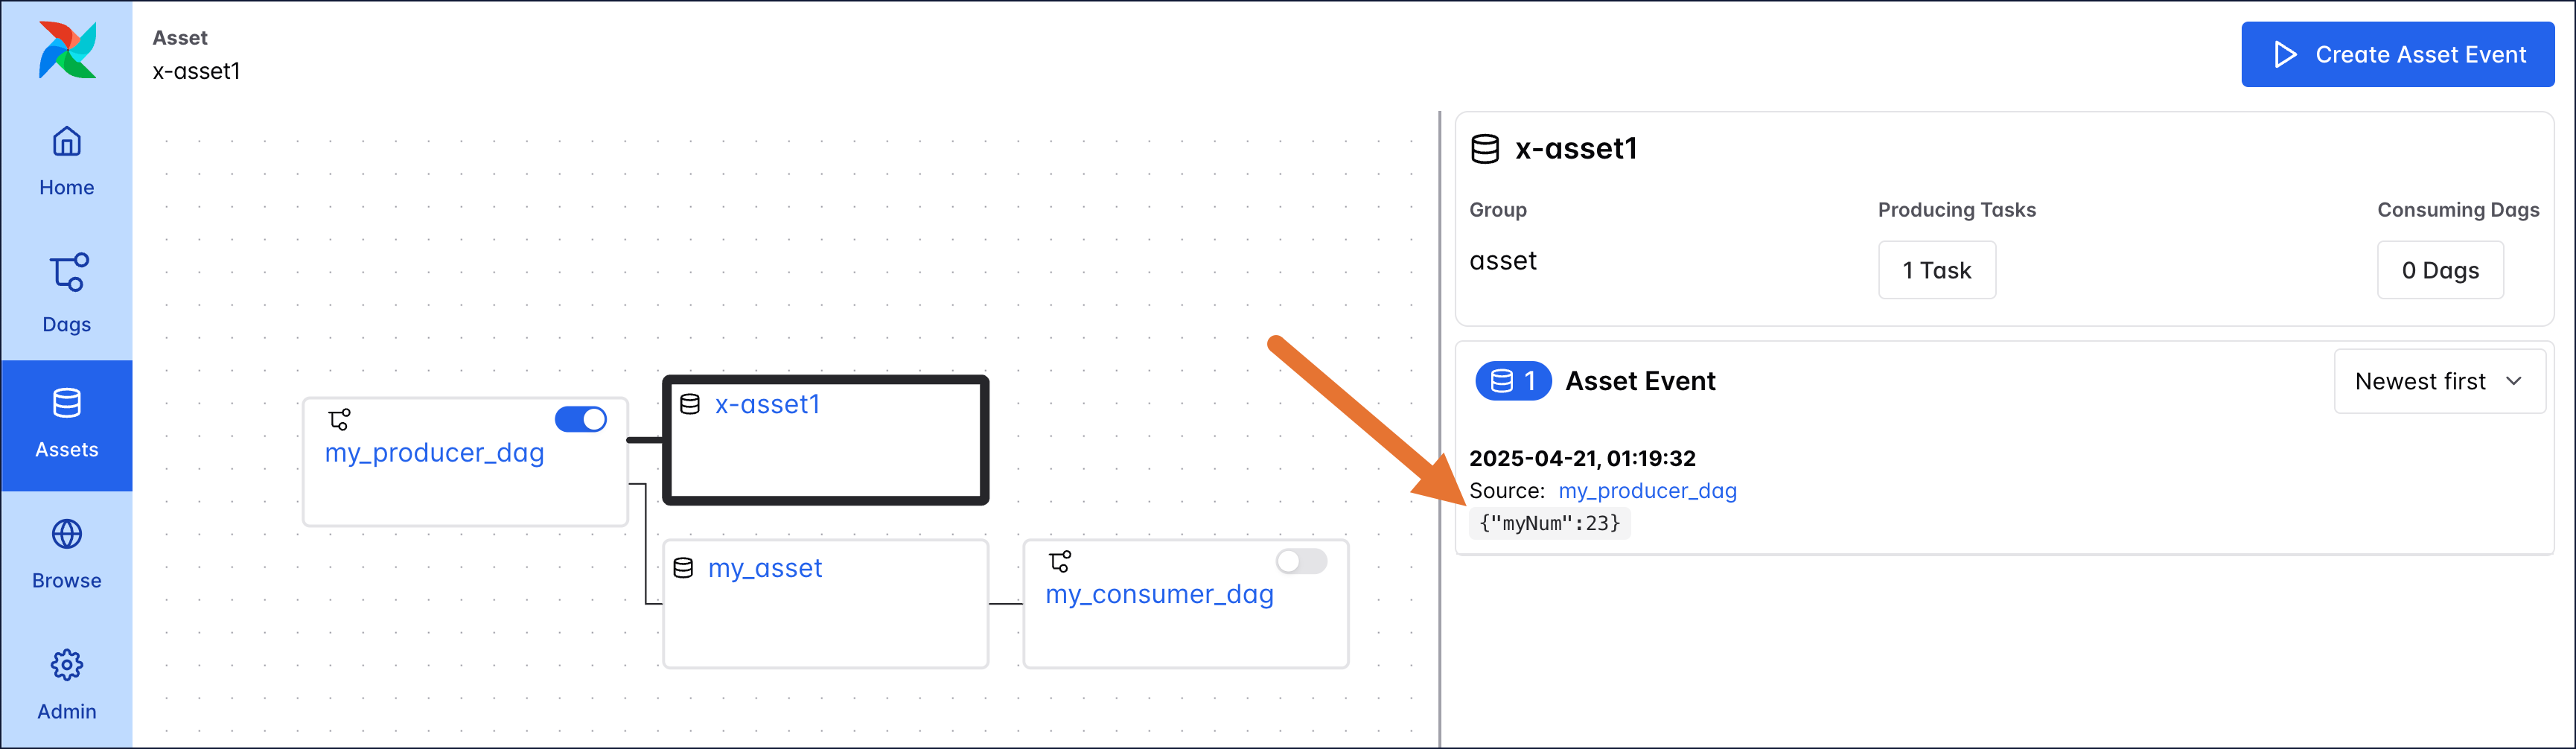Expand the 0 Dags consuming dags list
2576x749 pixels.
[x=2441, y=269]
